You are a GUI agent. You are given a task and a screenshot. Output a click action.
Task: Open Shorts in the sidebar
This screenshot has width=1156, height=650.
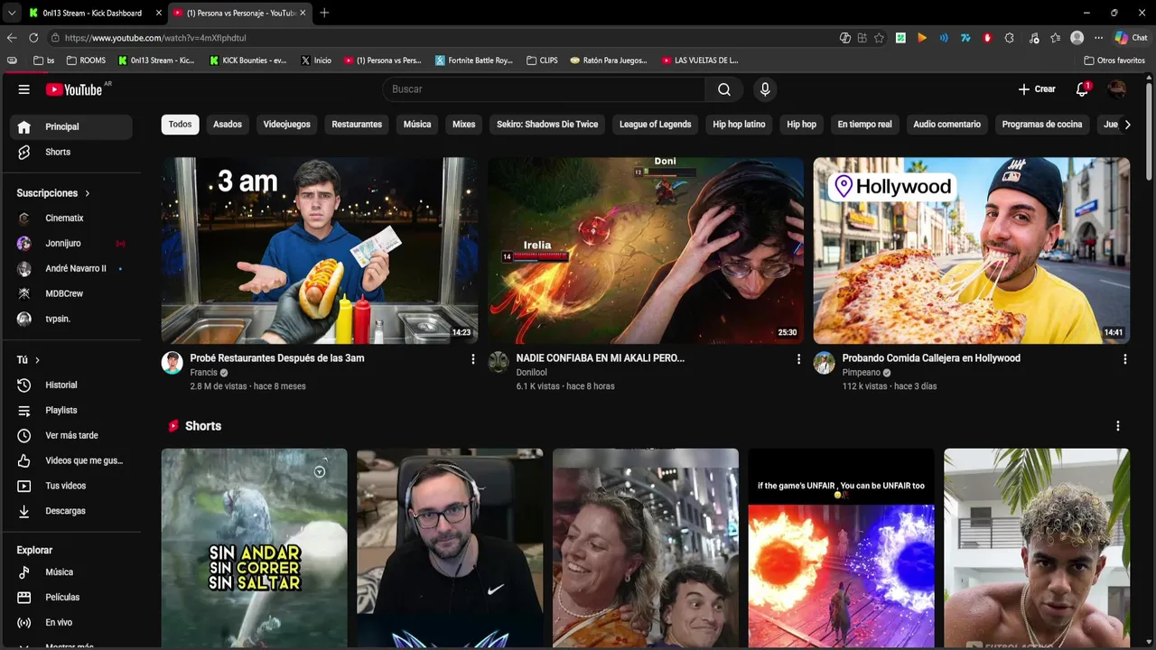[x=71, y=153]
